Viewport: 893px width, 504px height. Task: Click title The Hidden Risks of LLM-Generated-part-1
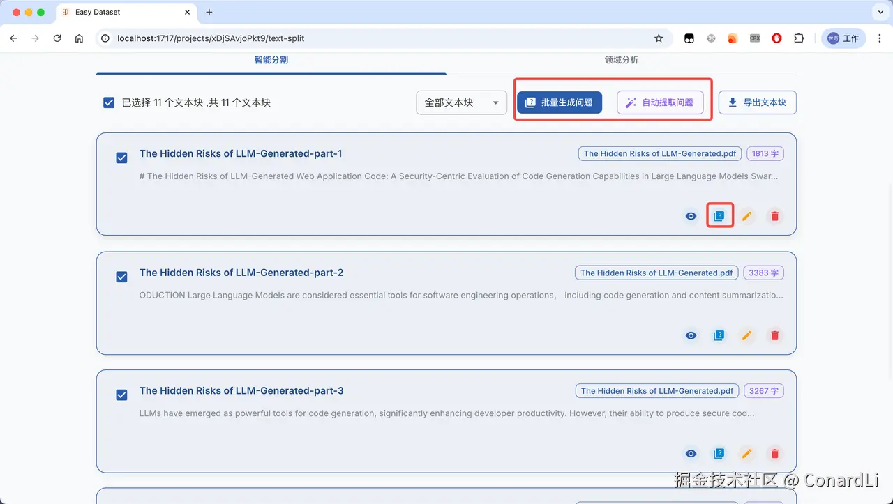point(241,153)
